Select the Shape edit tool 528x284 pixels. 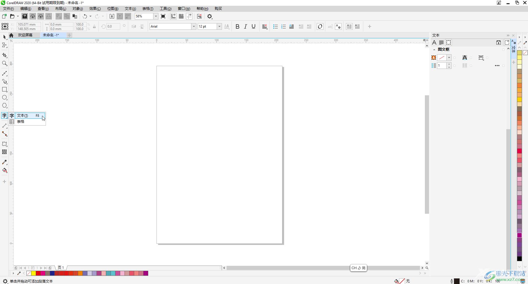coord(4,45)
